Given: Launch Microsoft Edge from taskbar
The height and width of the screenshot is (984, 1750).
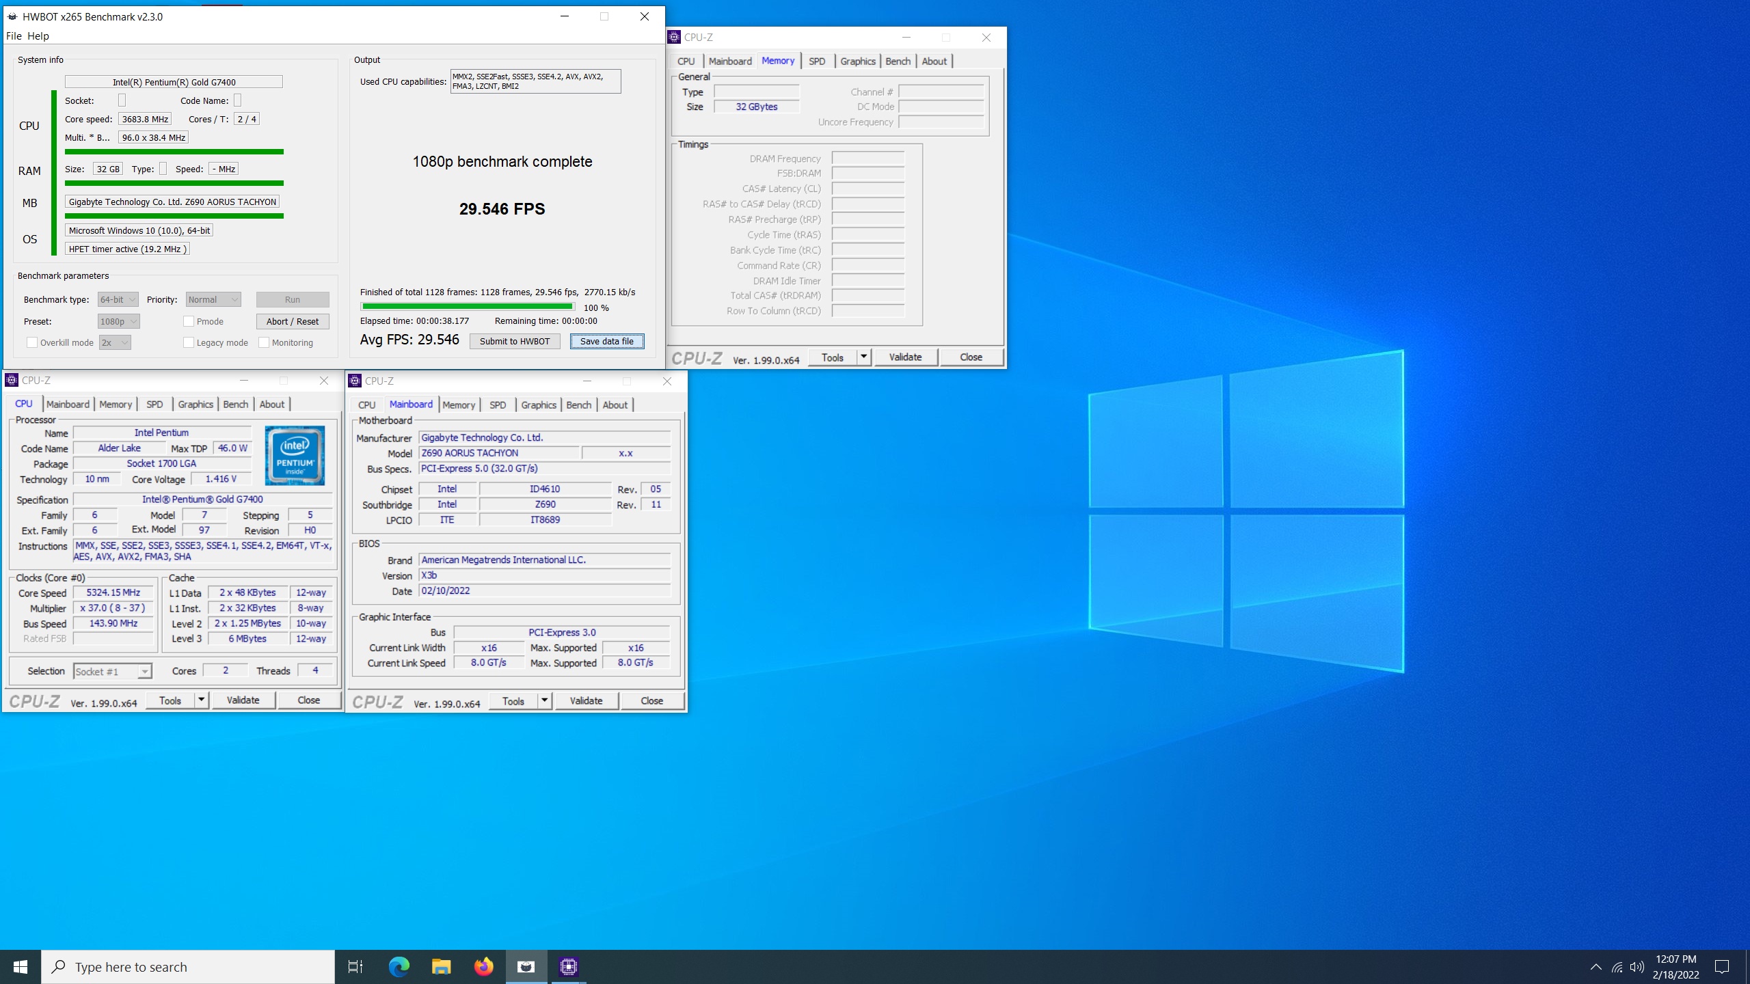Looking at the screenshot, I should click(399, 967).
